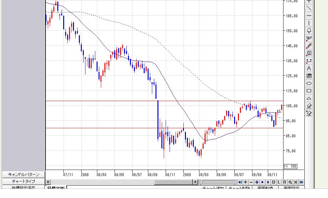The width and height of the screenshot is (328, 198).
Task: Select the ellipse drawing tool
Action: pyautogui.click(x=309, y=84)
